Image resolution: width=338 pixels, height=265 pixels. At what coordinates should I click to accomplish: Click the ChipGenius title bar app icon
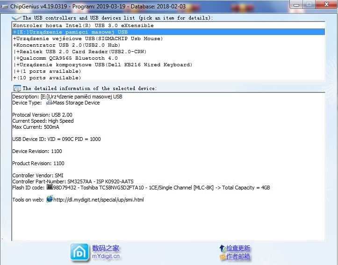pyautogui.click(x=4, y=7)
